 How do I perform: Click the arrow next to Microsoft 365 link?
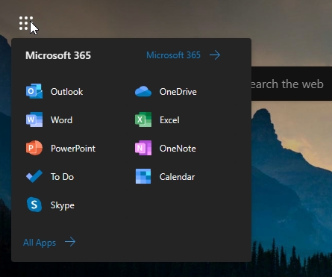click(x=215, y=55)
